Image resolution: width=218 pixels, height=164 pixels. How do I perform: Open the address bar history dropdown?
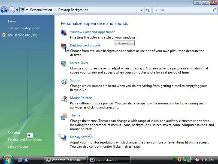pyautogui.click(x=141, y=10)
